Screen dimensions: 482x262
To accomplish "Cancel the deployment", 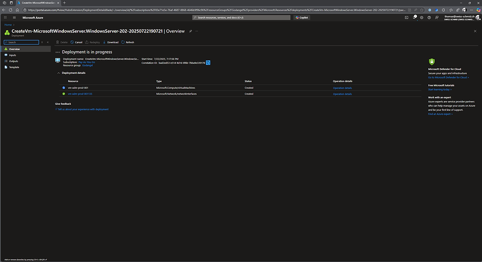I will (x=76, y=42).
